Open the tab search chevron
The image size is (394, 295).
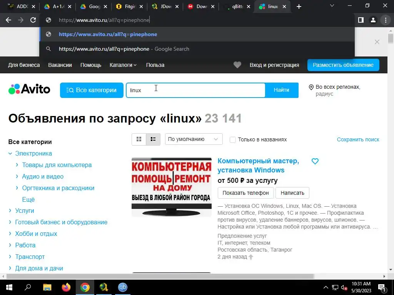click(332, 5)
